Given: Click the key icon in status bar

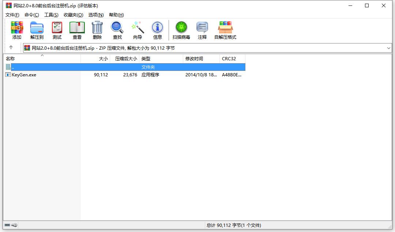Looking at the screenshot, I should point(14,225).
